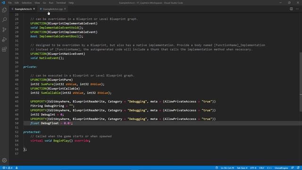302x170 pixels.
Task: Click 'ImplementableEventVoid' on line 28
Action: 59,27
